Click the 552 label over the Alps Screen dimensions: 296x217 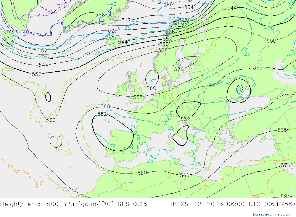coord(185,119)
